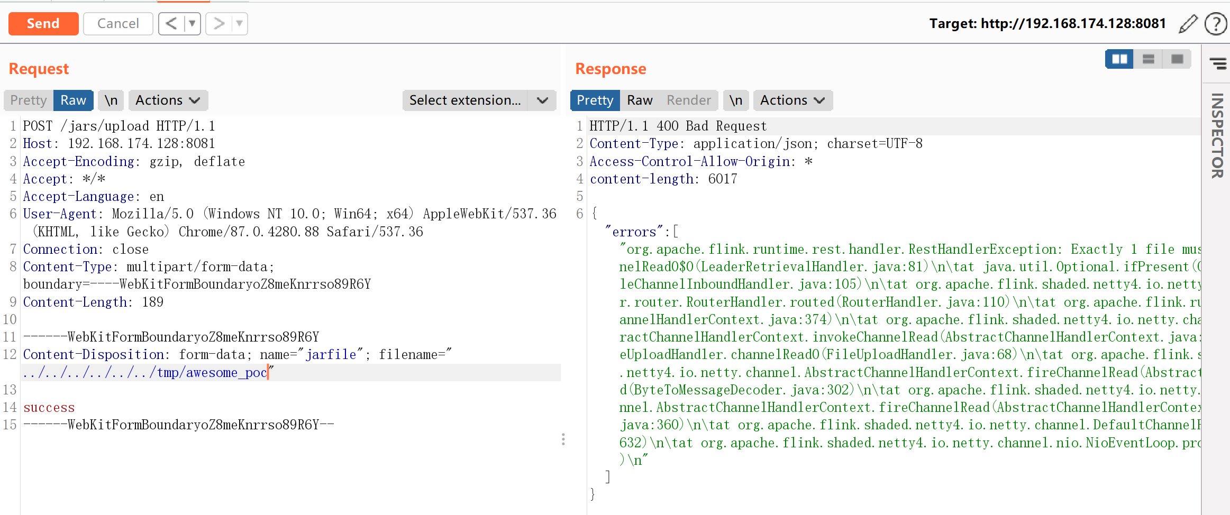
Task: Switch Request view to Pretty tab
Action: 29,100
